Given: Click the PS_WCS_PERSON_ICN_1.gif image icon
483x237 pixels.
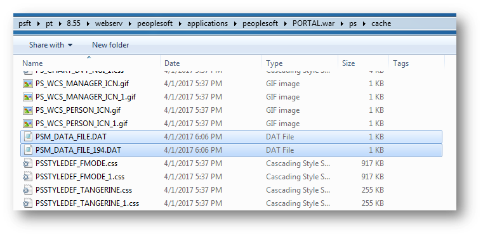Looking at the screenshot, I should pyautogui.click(x=28, y=124).
